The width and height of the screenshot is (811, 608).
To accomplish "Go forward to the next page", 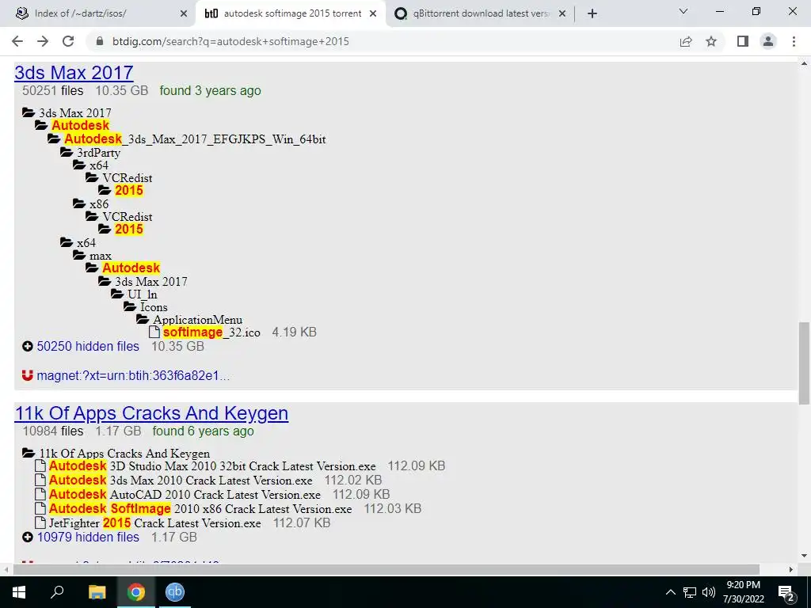I will (43, 41).
